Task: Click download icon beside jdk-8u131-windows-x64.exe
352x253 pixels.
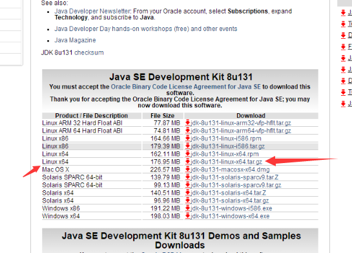Action: pyautogui.click(x=188, y=216)
